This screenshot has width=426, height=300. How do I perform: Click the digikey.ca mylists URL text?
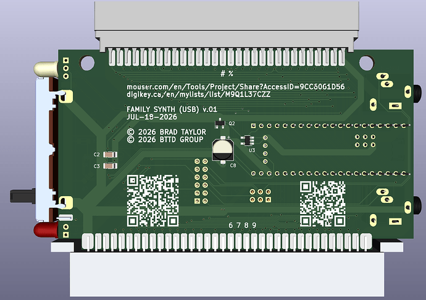[198, 95]
